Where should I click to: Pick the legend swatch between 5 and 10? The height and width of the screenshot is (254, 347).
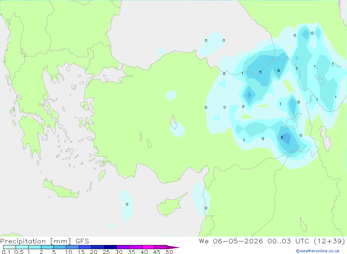(60, 247)
